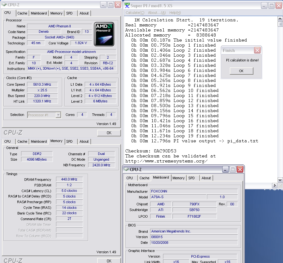The height and width of the screenshot is (263, 283).
Task: Click OK button in memory CPU-Z window
Action: point(109,261)
